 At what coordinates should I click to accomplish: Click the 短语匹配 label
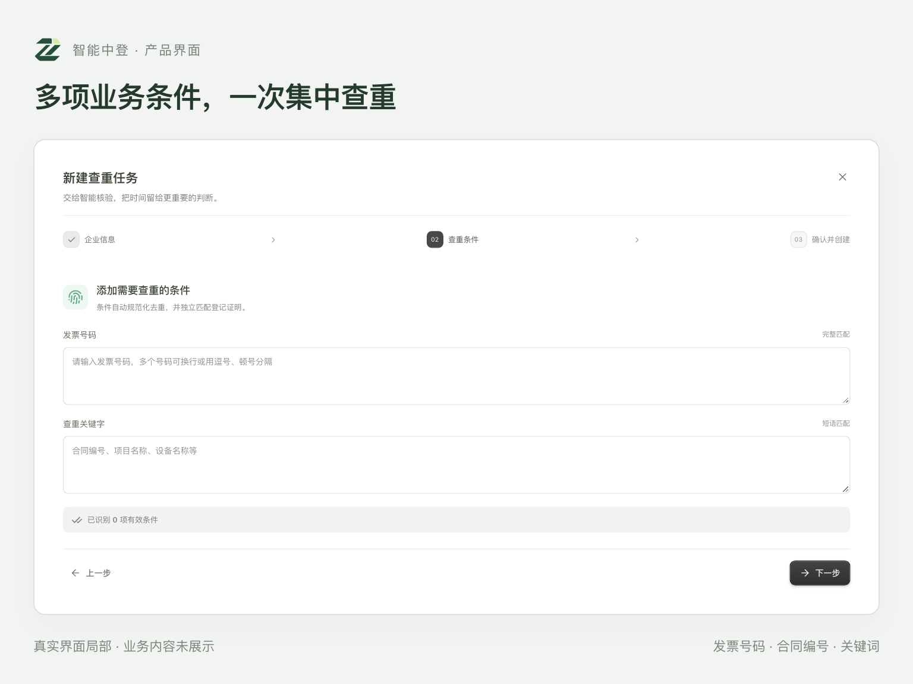coord(836,423)
